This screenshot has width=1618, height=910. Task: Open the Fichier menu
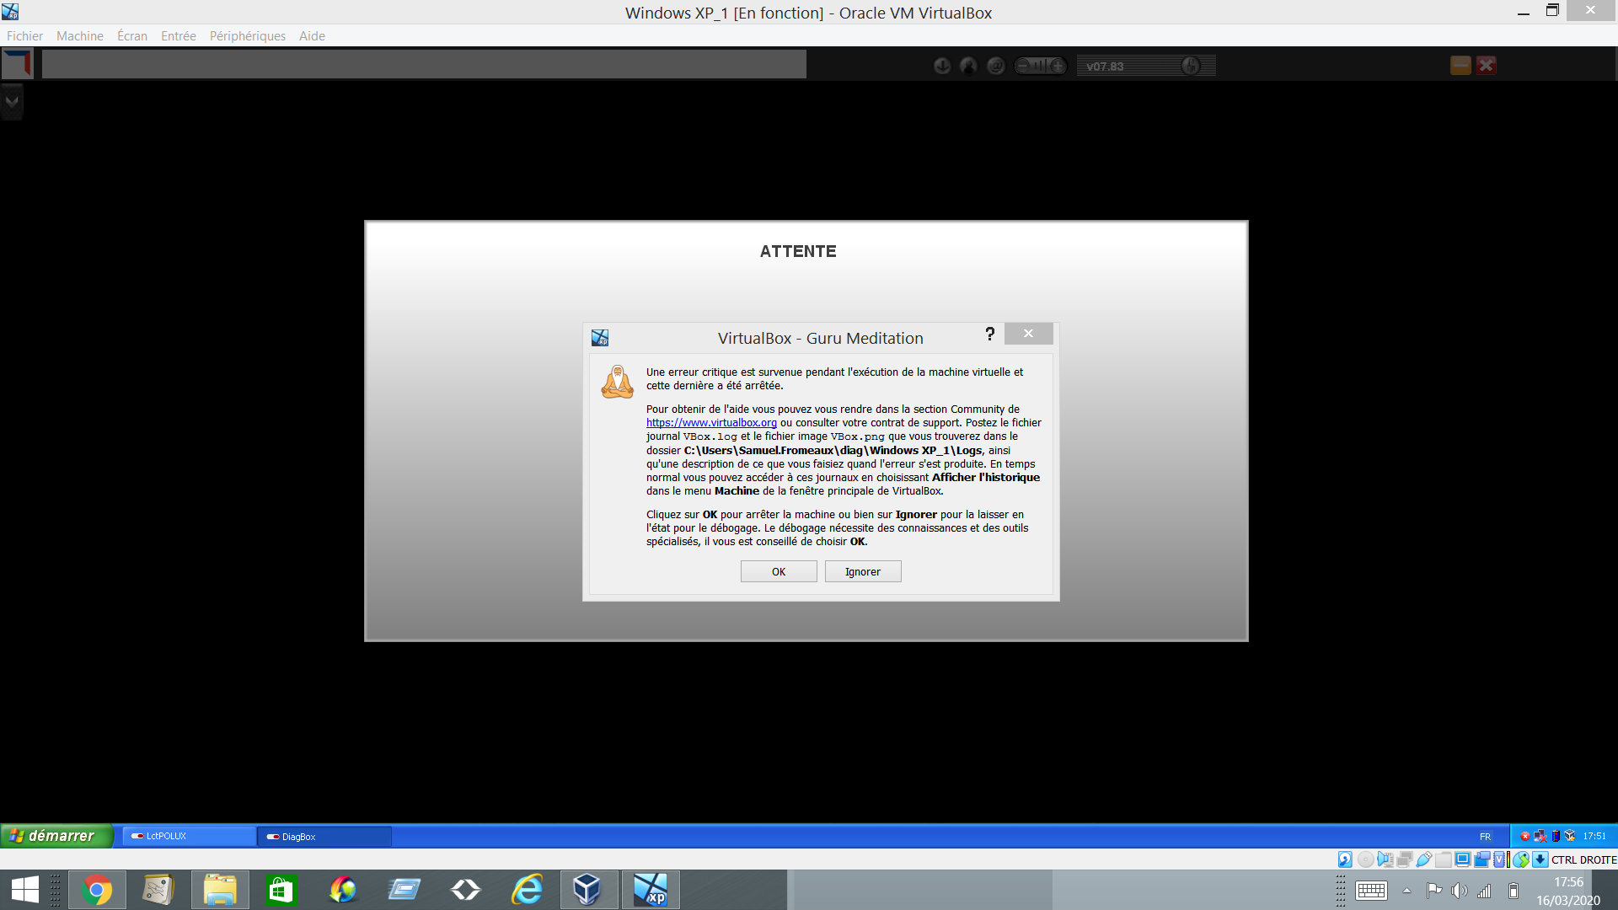tap(24, 35)
